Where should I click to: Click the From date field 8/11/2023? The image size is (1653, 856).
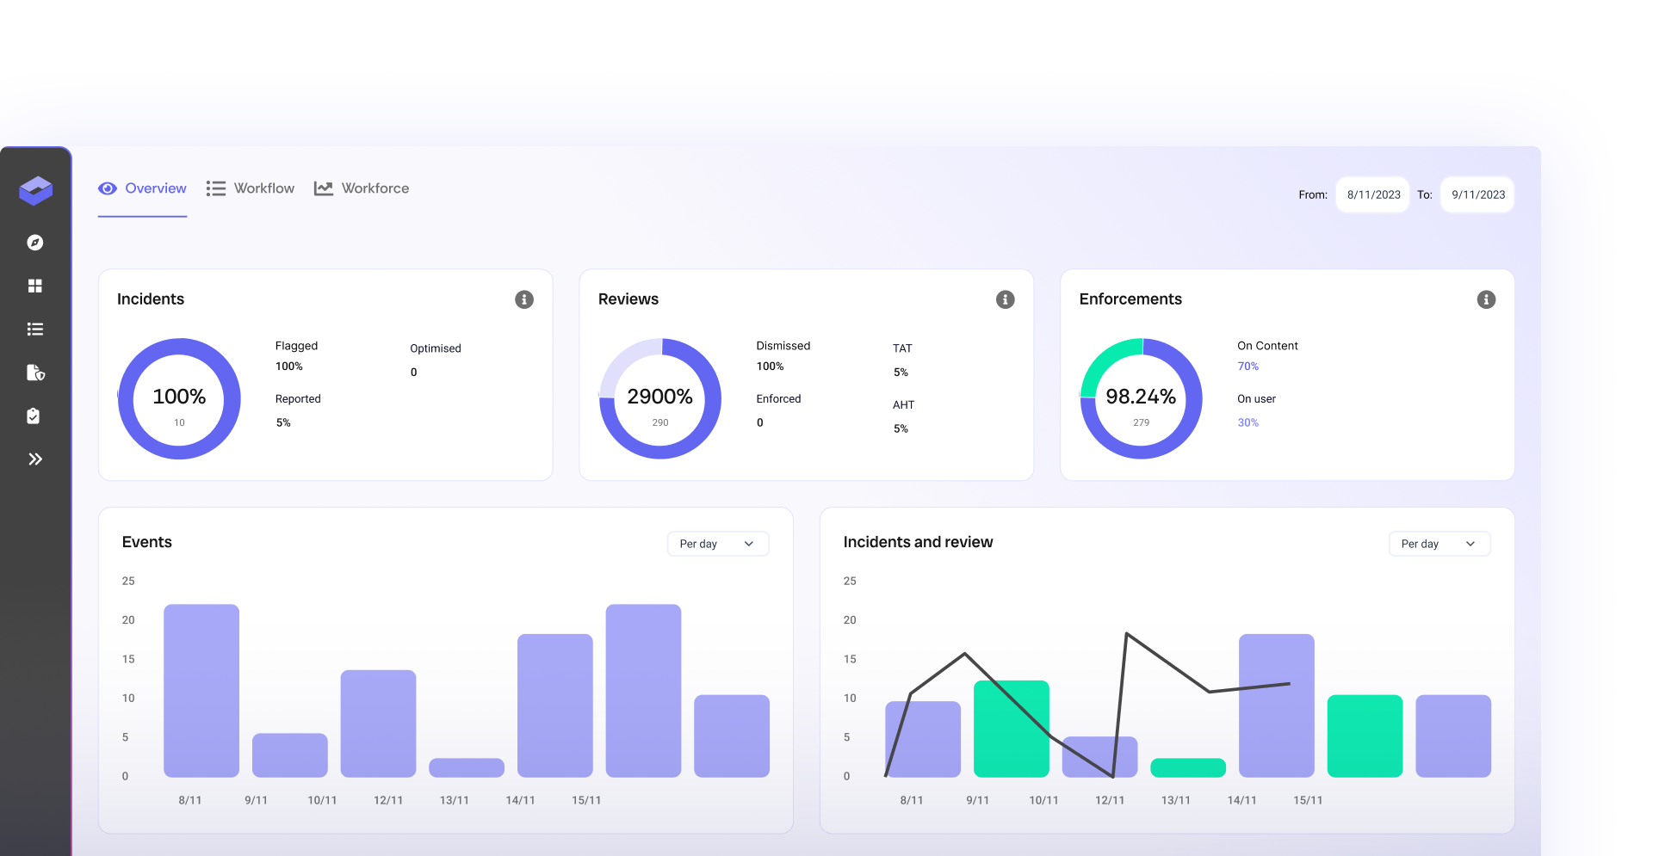[x=1373, y=195]
